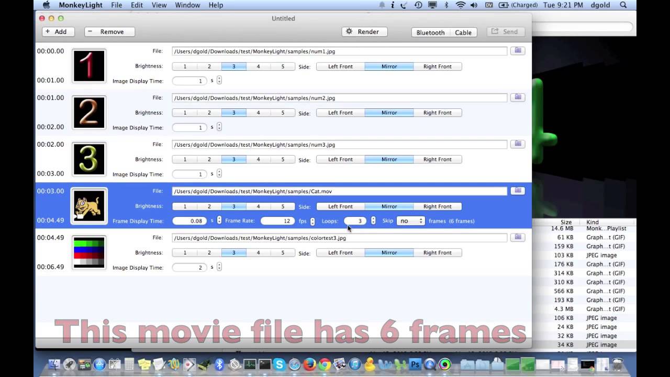
Task: Click display mirroring icon in menu bar
Action: pos(432,5)
